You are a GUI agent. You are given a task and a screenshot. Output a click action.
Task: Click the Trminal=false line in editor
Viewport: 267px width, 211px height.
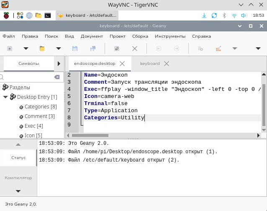coord(106,103)
